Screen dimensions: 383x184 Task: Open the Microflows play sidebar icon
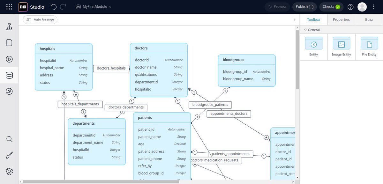(x=9, y=59)
